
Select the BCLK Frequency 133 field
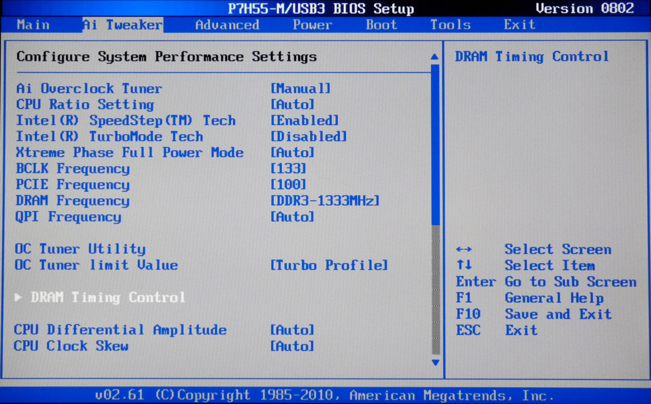[x=288, y=168]
